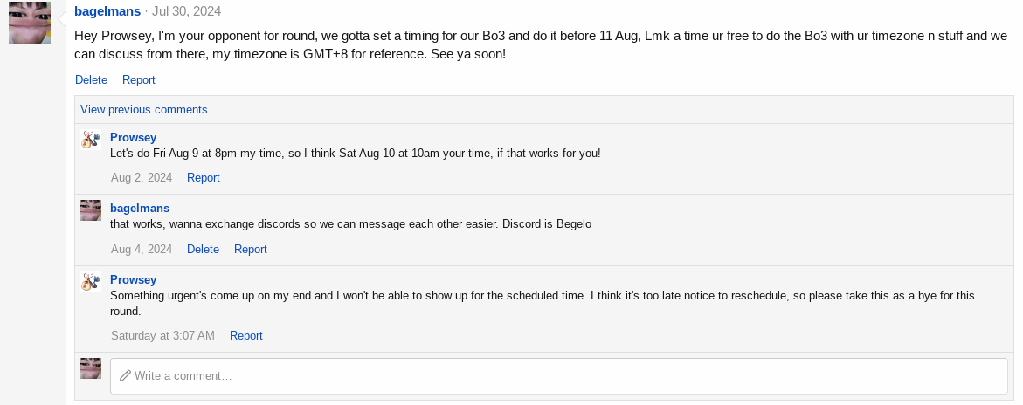This screenshot has width=1023, height=405.
Task: Report the Aug 4, 2024 comment
Action: (251, 249)
